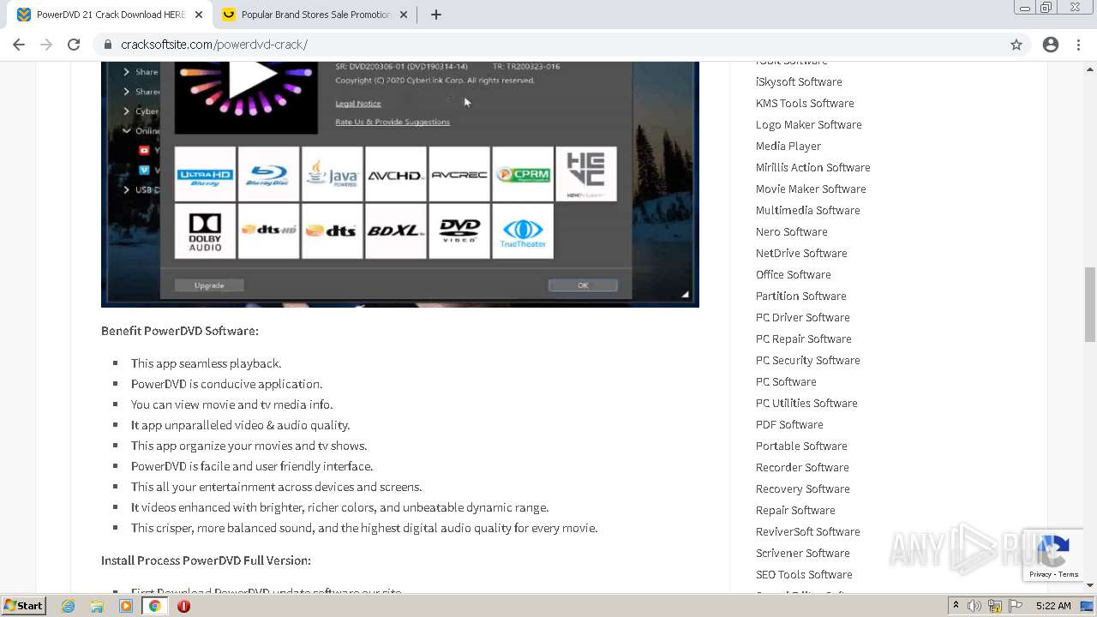Open the volume speaker tray icon
Image resolution: width=1097 pixels, height=617 pixels.
[x=974, y=606]
